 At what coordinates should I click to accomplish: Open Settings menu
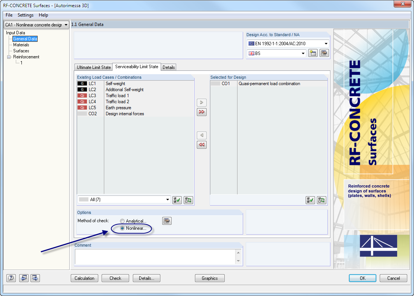pyautogui.click(x=26, y=15)
